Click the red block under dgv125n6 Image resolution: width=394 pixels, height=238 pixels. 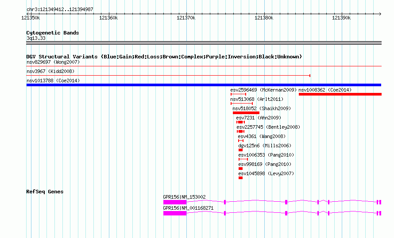pos(240,150)
